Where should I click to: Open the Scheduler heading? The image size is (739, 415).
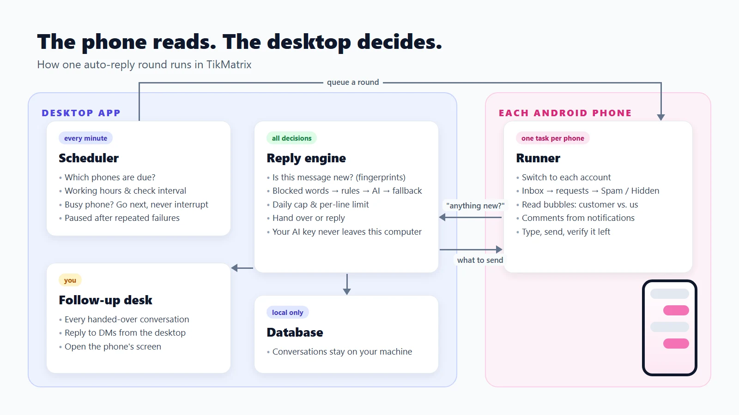click(89, 158)
